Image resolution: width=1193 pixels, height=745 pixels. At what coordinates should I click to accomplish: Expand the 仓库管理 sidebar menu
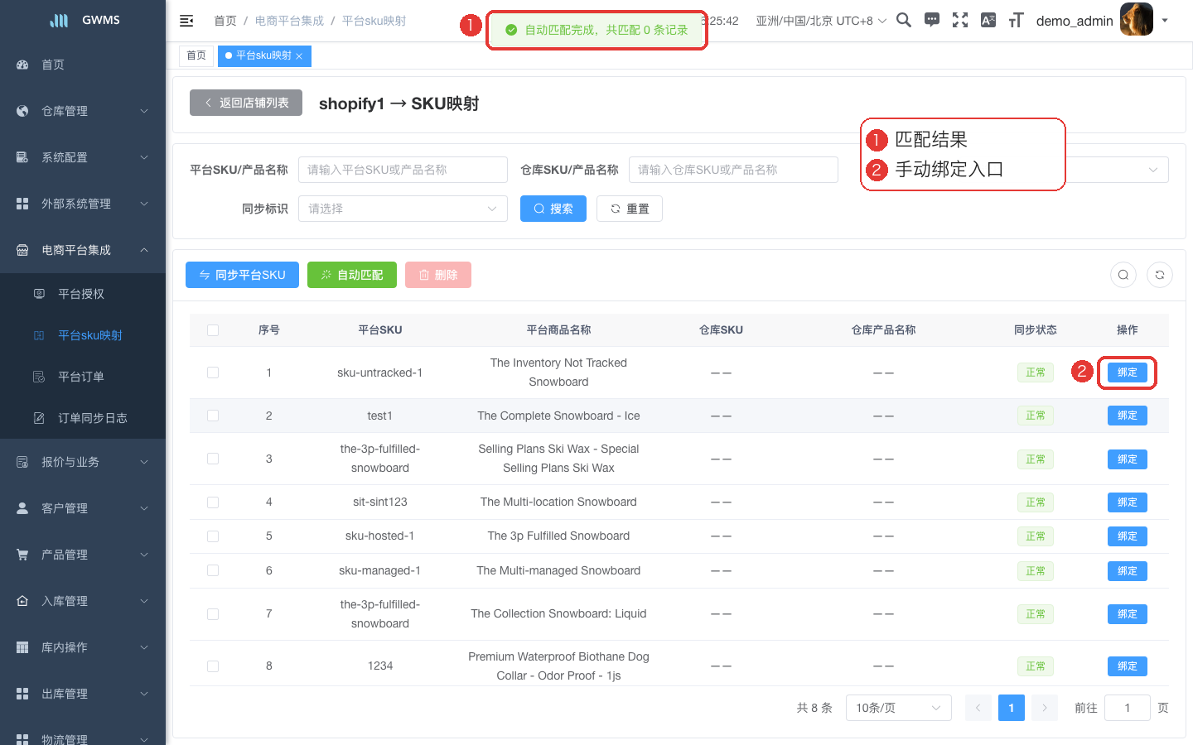[x=83, y=111]
